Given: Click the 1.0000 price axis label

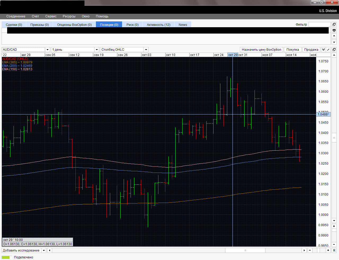Looking at the screenshot, I should click(x=323, y=215).
